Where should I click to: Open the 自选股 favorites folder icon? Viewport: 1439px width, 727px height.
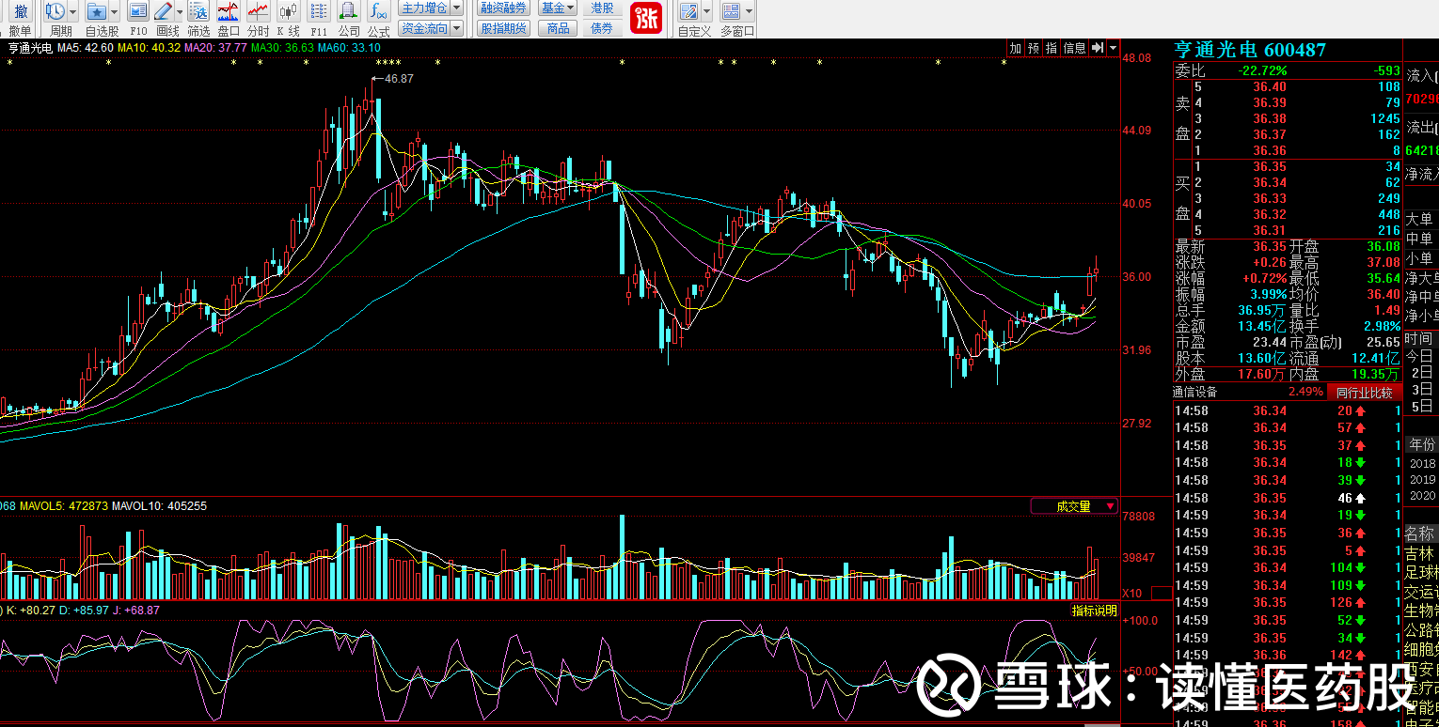(x=96, y=11)
